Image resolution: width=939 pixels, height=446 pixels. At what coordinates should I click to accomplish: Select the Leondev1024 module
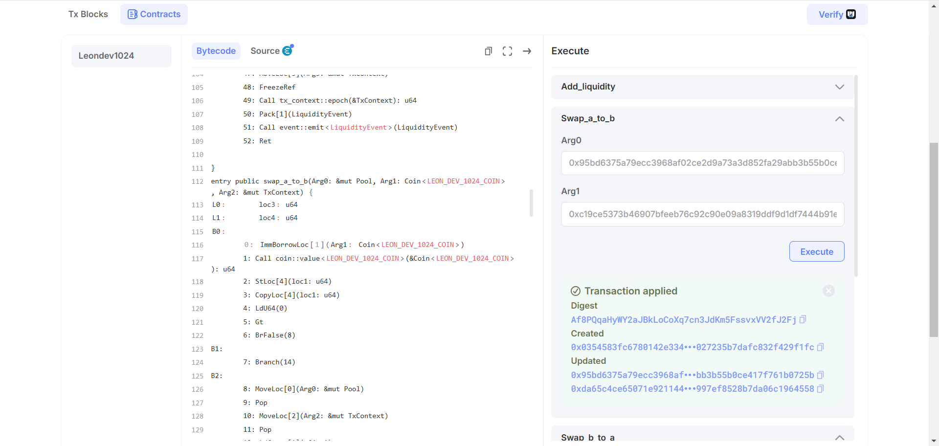pyautogui.click(x=121, y=56)
